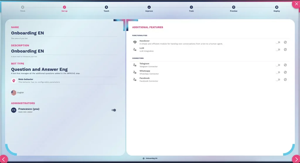Open the Teach step icon

click(x=106, y=7)
